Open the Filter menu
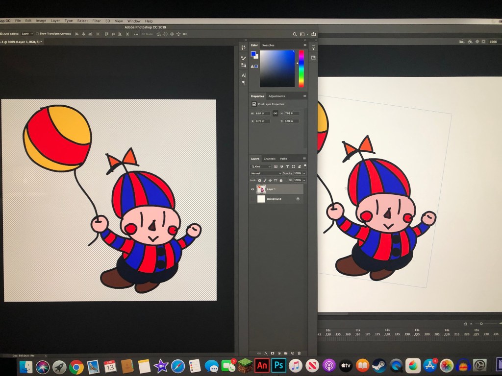 (97, 21)
